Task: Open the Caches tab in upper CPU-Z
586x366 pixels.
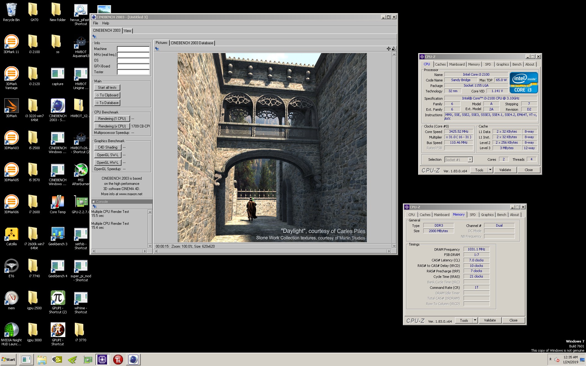Action: pyautogui.click(x=440, y=64)
